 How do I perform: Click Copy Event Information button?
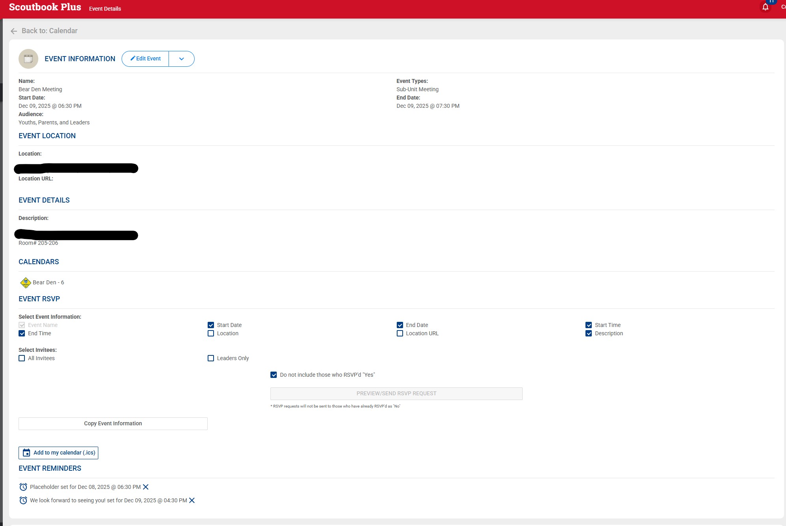(x=113, y=423)
